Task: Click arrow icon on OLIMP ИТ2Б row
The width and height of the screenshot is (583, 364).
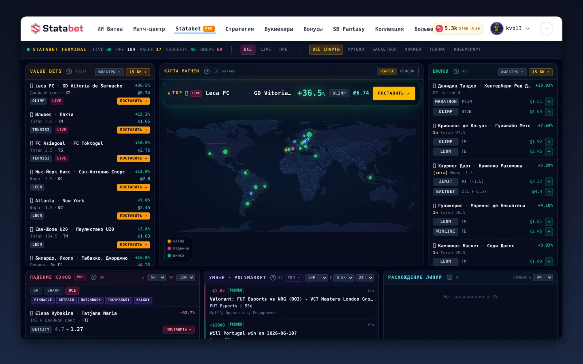Action: tap(549, 112)
